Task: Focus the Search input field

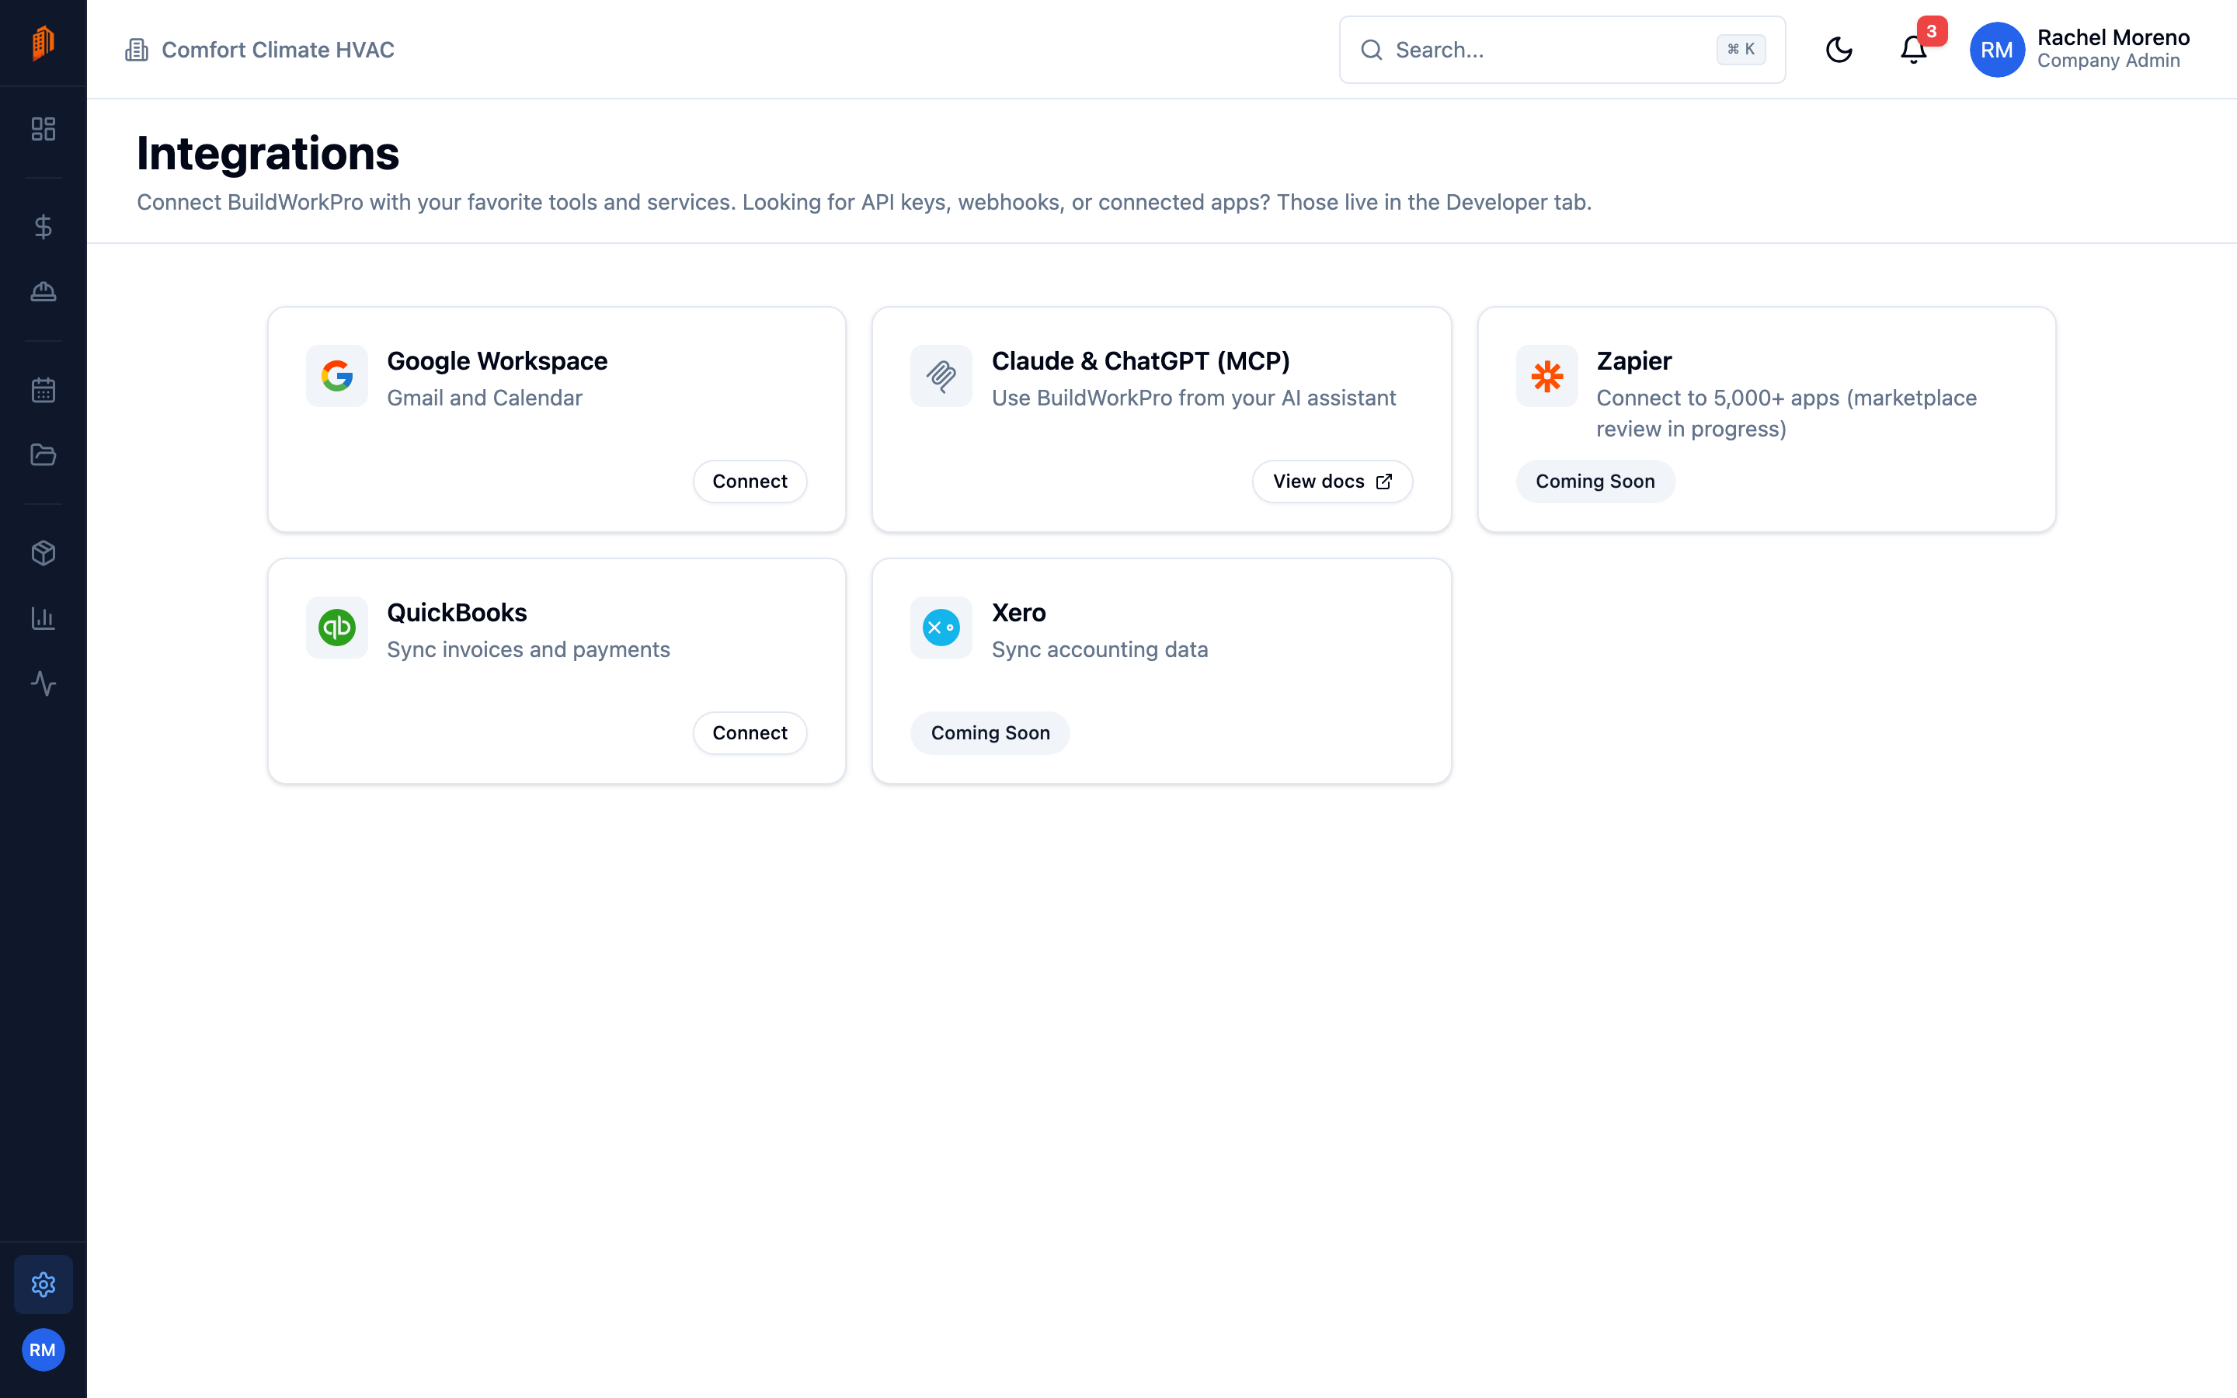Action: coord(1562,50)
